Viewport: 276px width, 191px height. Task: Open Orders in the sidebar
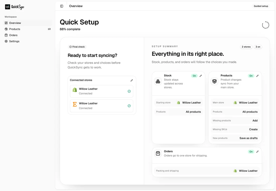(28, 35)
